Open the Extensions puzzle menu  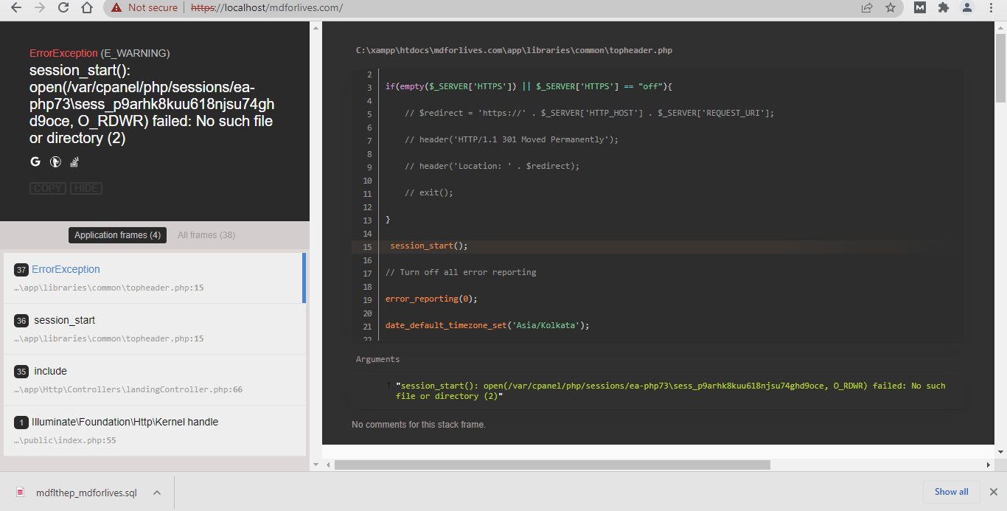pos(944,7)
